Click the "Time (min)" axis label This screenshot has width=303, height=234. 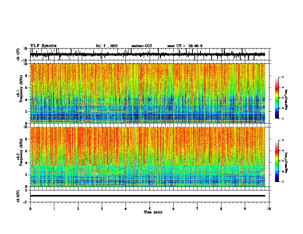click(153, 212)
